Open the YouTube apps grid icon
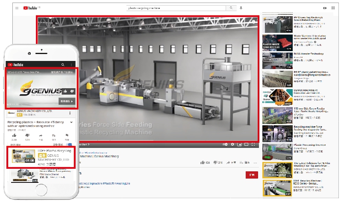341x205 pixels. [x=333, y=8]
